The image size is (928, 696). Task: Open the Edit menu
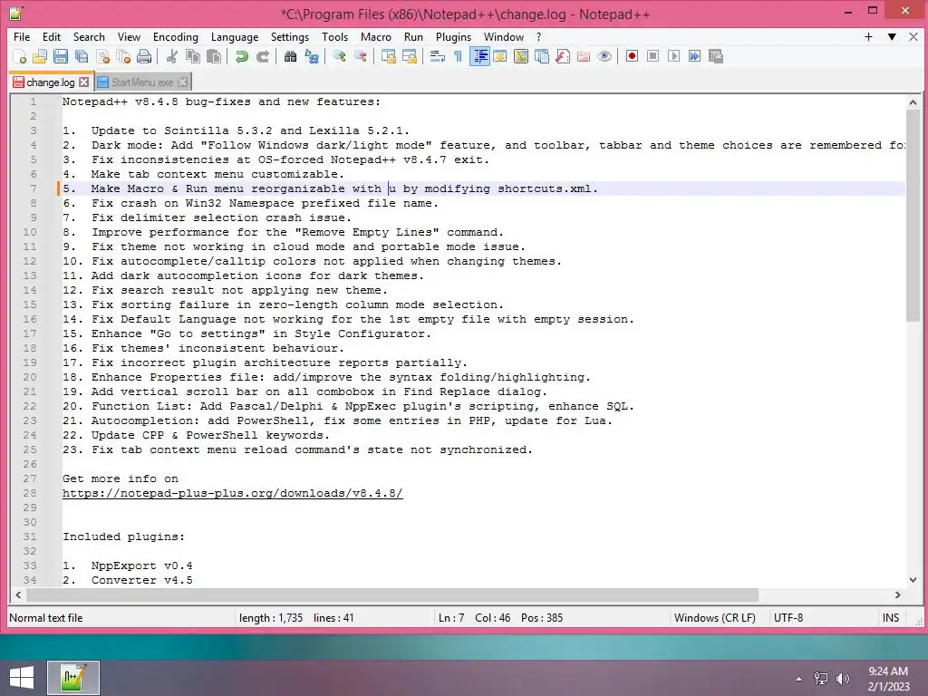(x=52, y=36)
